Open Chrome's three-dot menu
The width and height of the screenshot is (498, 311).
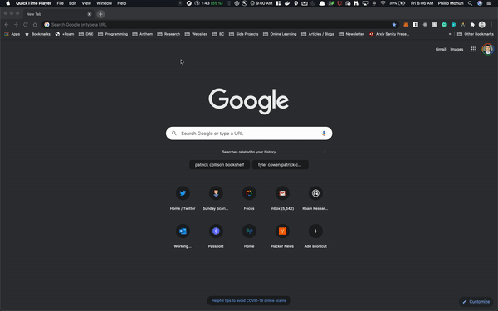coord(491,25)
